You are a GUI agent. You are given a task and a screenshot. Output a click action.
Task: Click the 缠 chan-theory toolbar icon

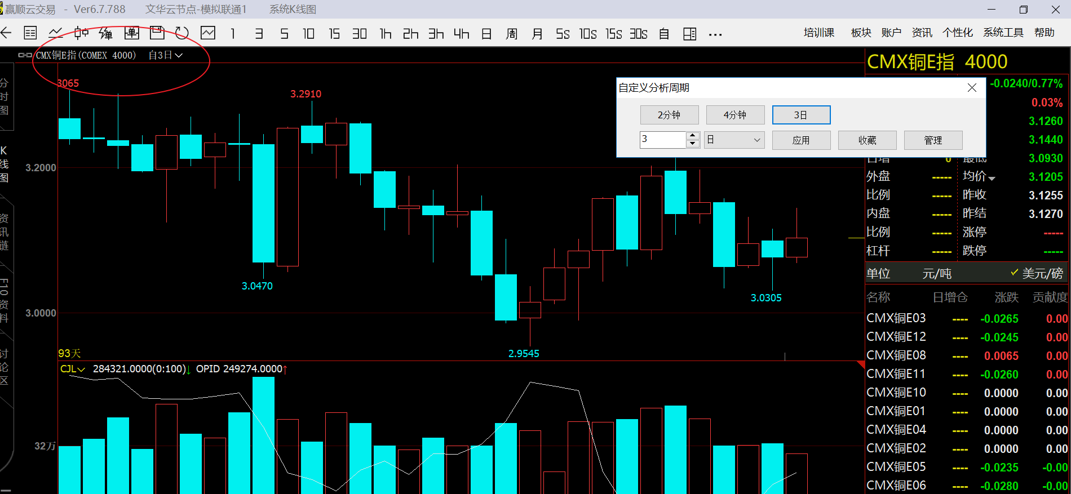coord(106,33)
